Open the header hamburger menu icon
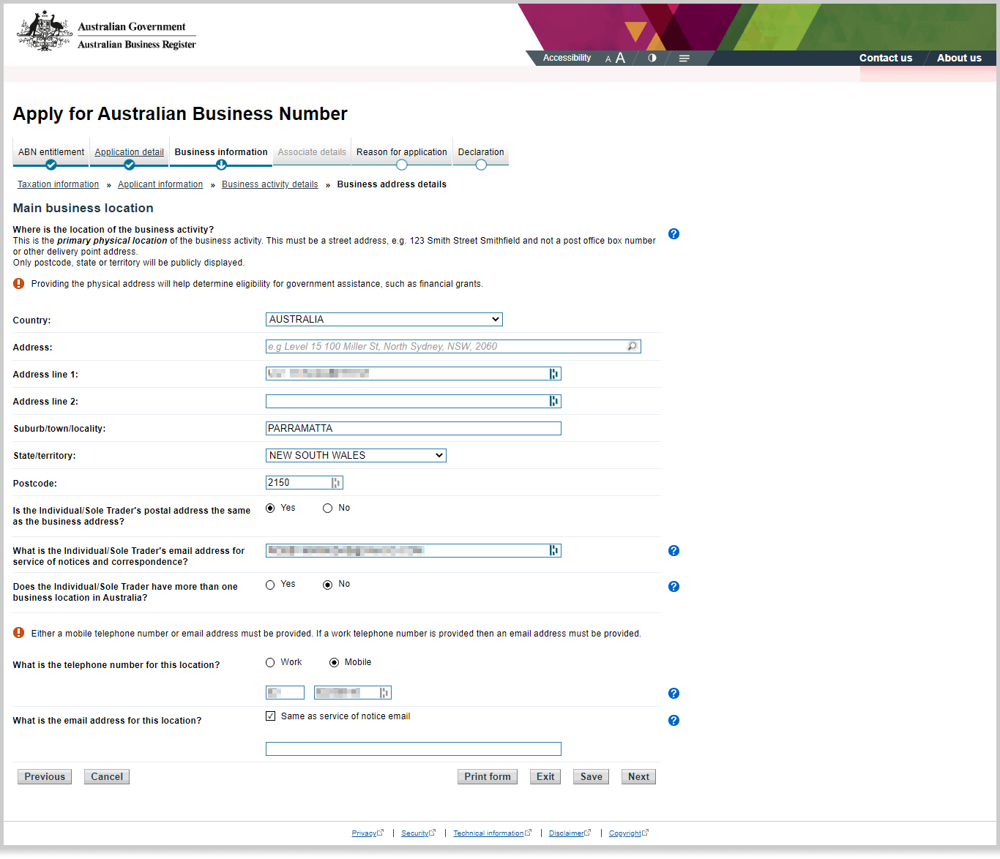The height and width of the screenshot is (859, 1000). point(684,59)
